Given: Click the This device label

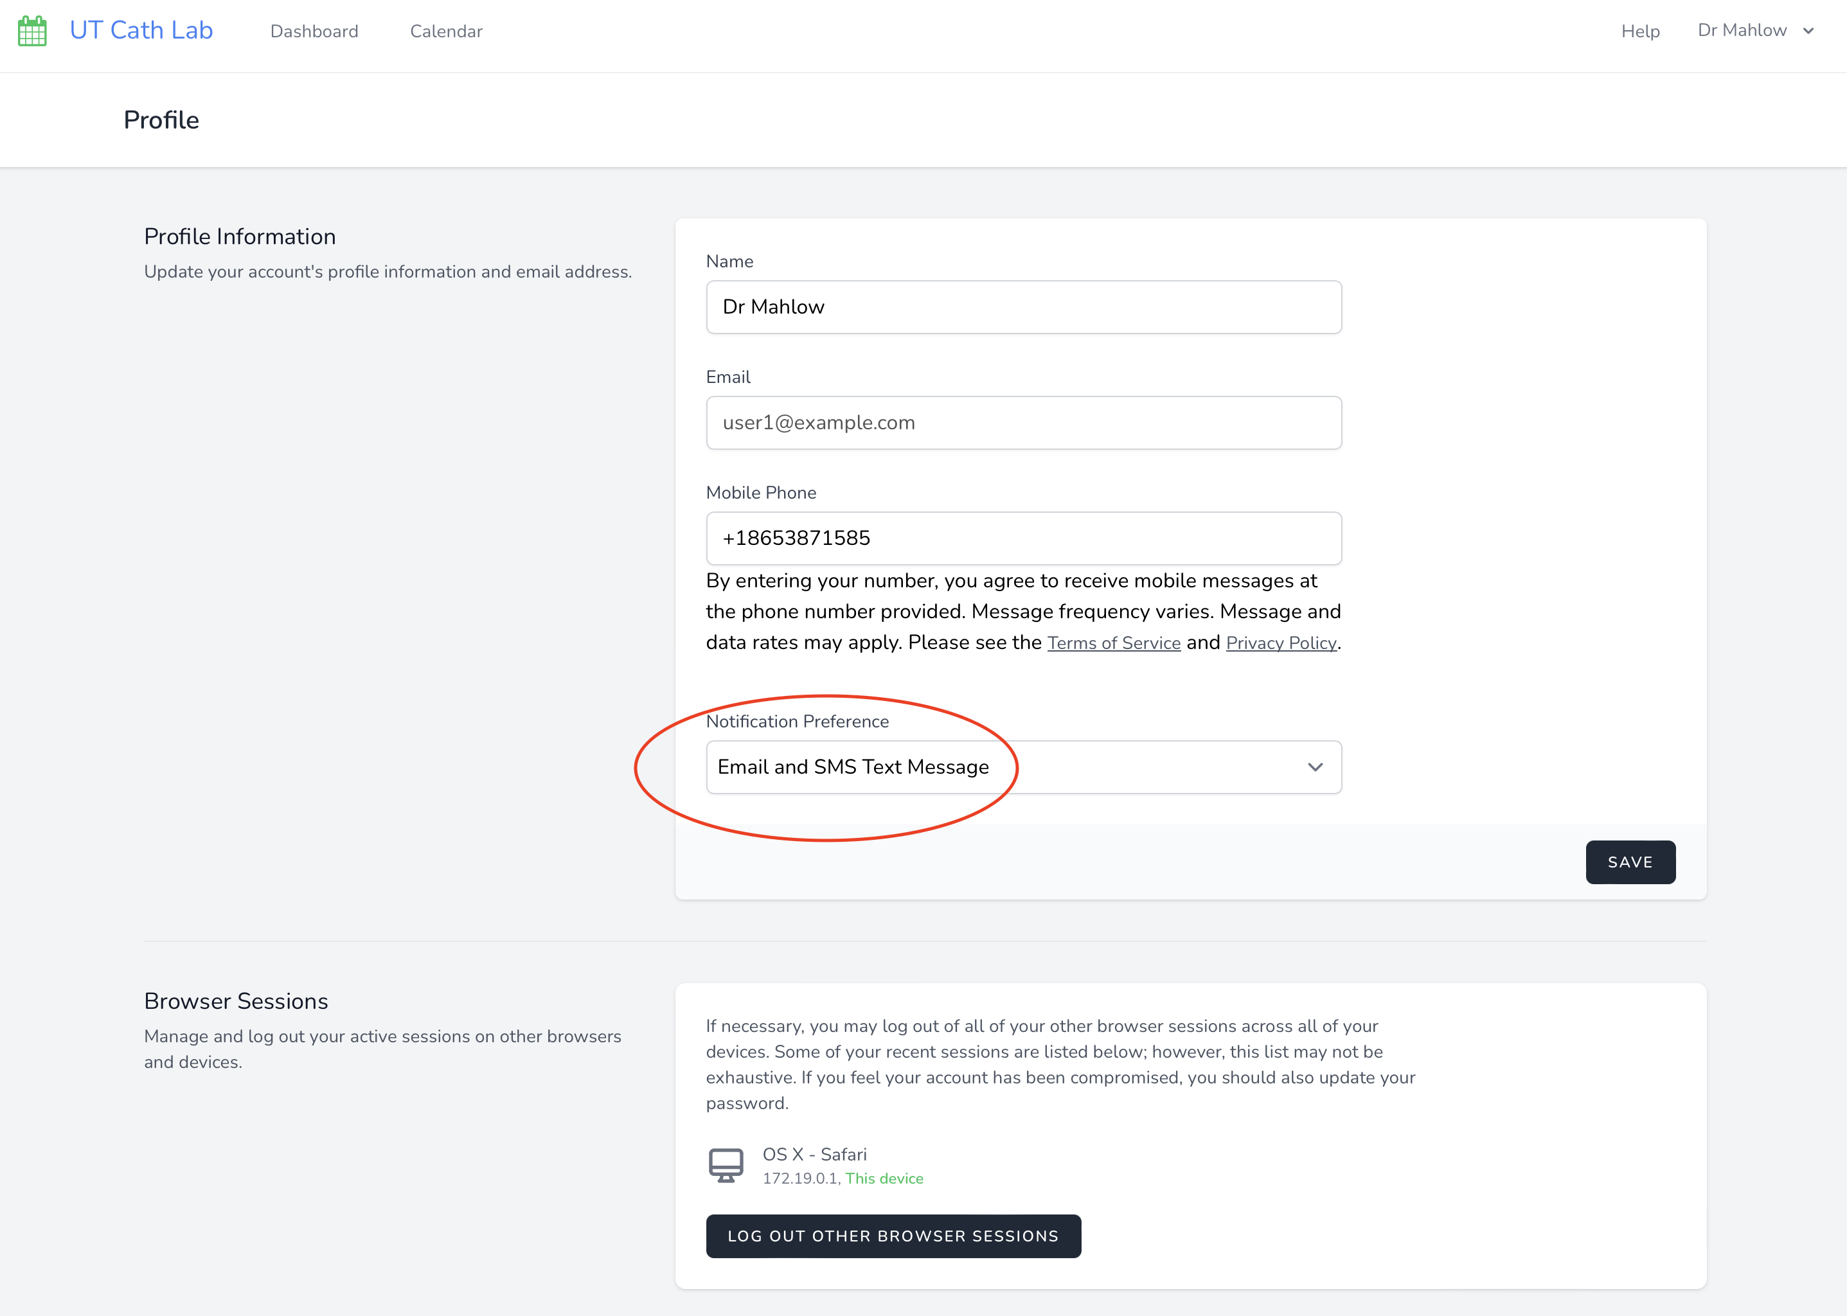Looking at the screenshot, I should tap(884, 1178).
